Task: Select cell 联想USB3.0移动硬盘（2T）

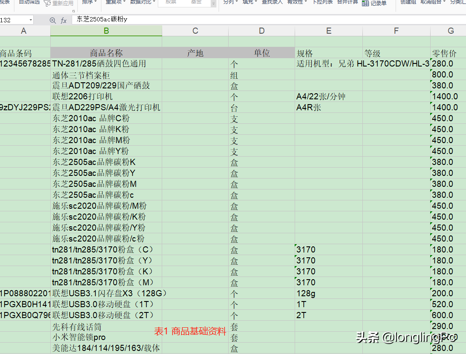Action: coord(106,315)
